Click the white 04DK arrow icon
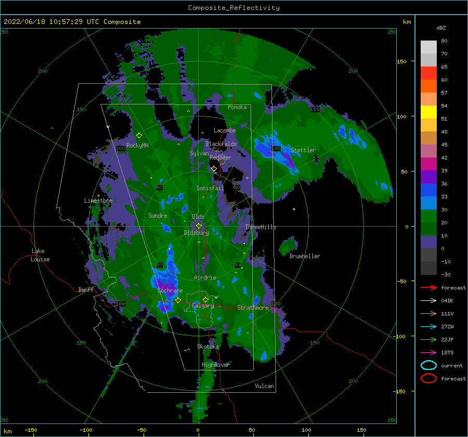468x437 pixels. click(428, 301)
